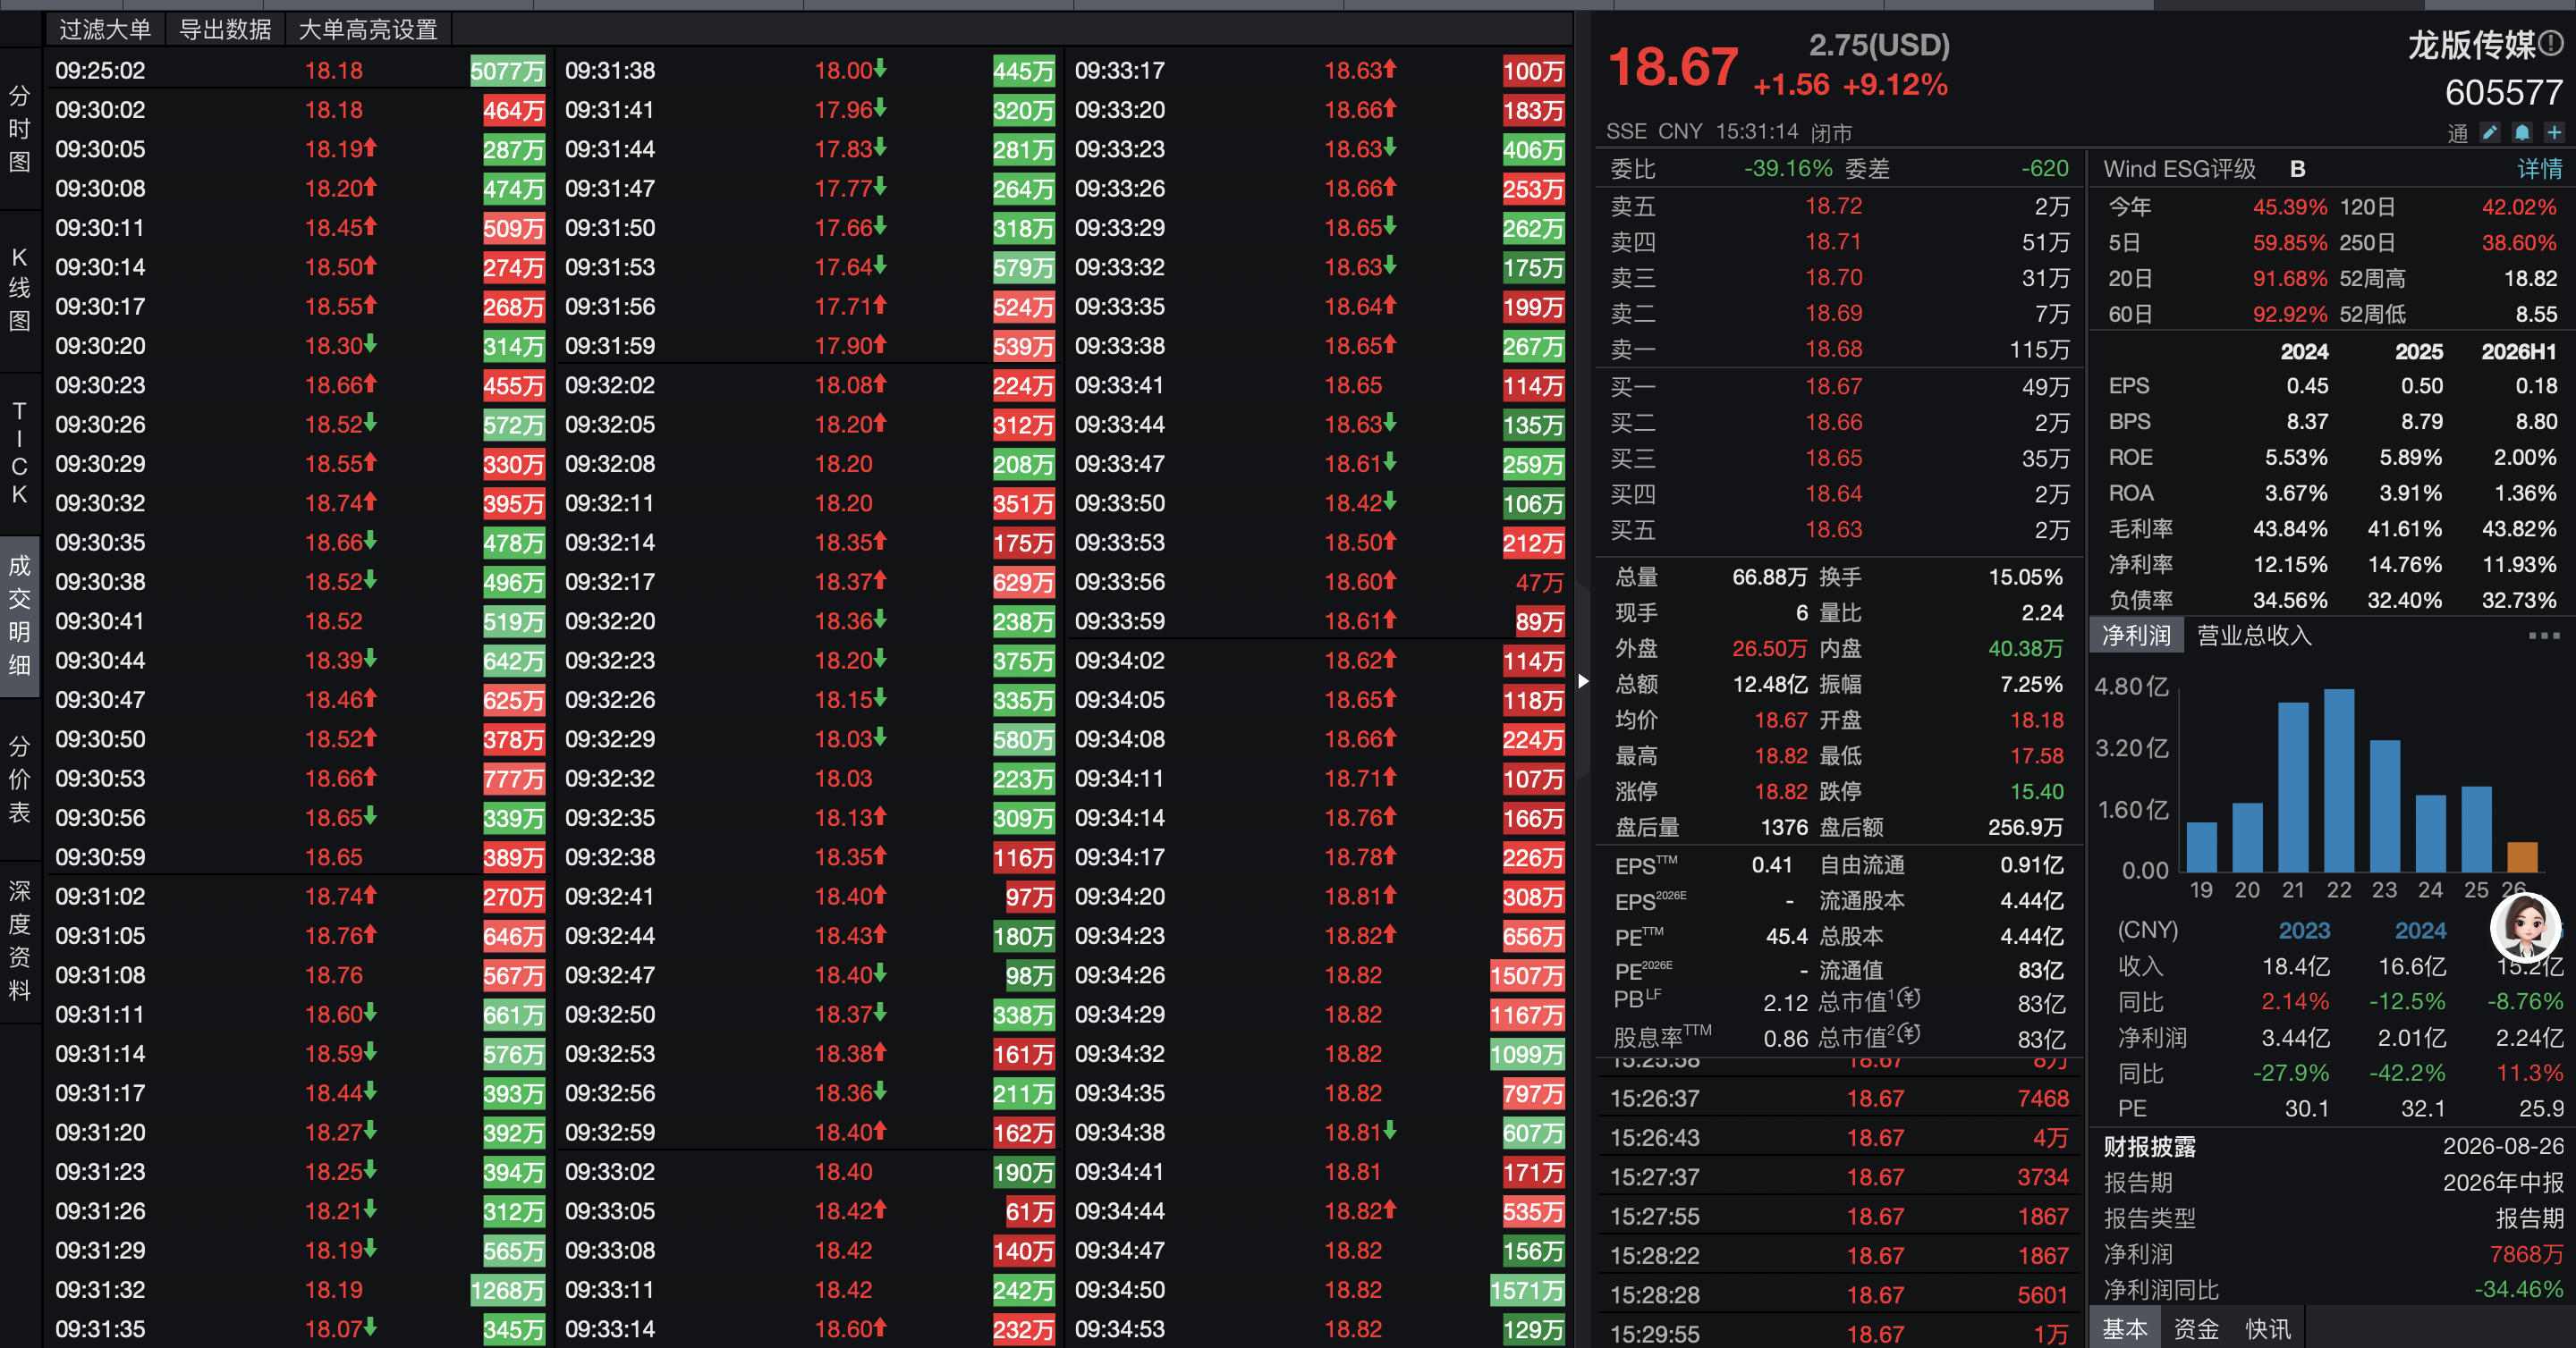This screenshot has height=1348, width=2576.
Task: Click currency convert icon beside 总市值1
Action: (x=1908, y=998)
